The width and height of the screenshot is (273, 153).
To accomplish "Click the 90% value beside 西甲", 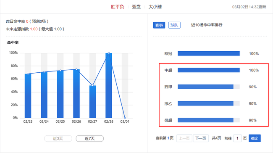I will [x=252, y=87].
